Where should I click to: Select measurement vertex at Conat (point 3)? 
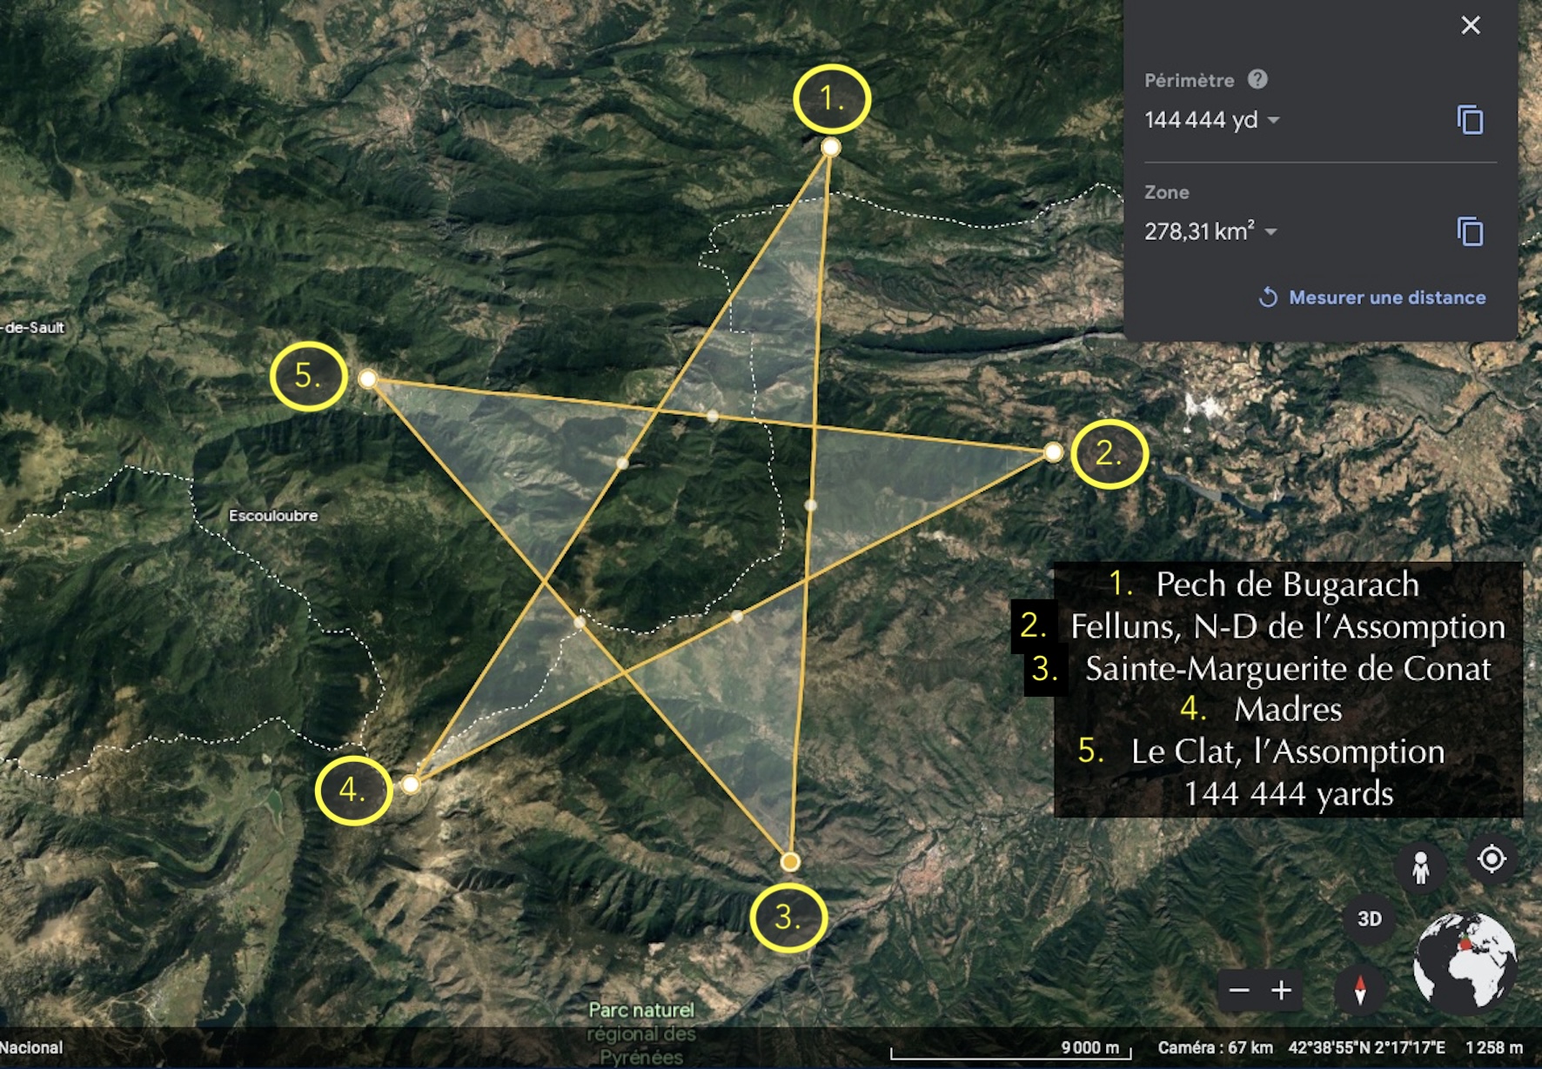pos(789,862)
